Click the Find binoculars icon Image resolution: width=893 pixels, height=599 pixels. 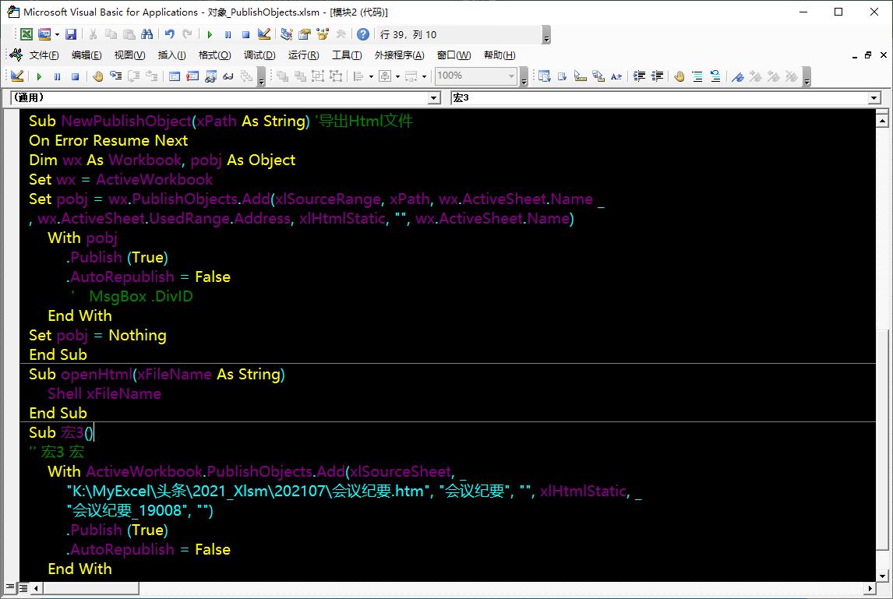(146, 34)
